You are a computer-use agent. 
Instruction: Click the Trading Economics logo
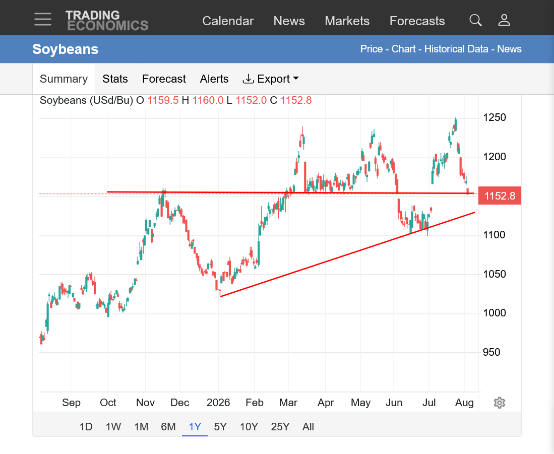click(x=107, y=21)
